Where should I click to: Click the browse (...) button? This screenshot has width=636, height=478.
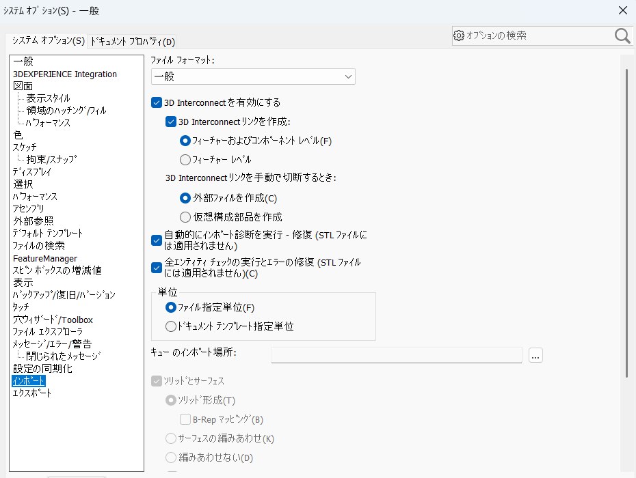click(535, 355)
